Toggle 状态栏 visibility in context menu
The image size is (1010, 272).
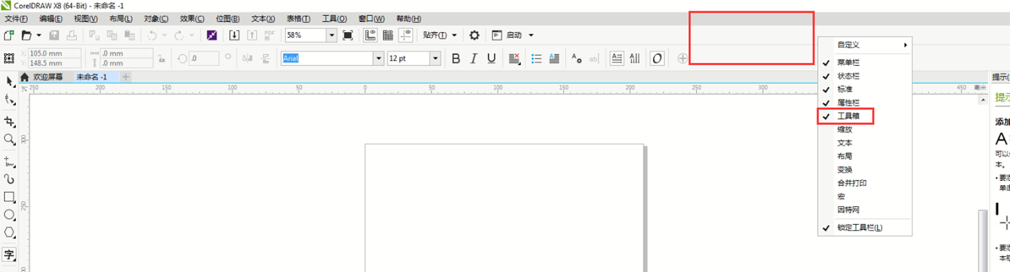point(848,76)
